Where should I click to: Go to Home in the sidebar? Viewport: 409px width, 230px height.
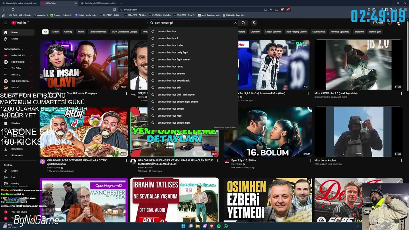pyautogui.click(x=18, y=32)
